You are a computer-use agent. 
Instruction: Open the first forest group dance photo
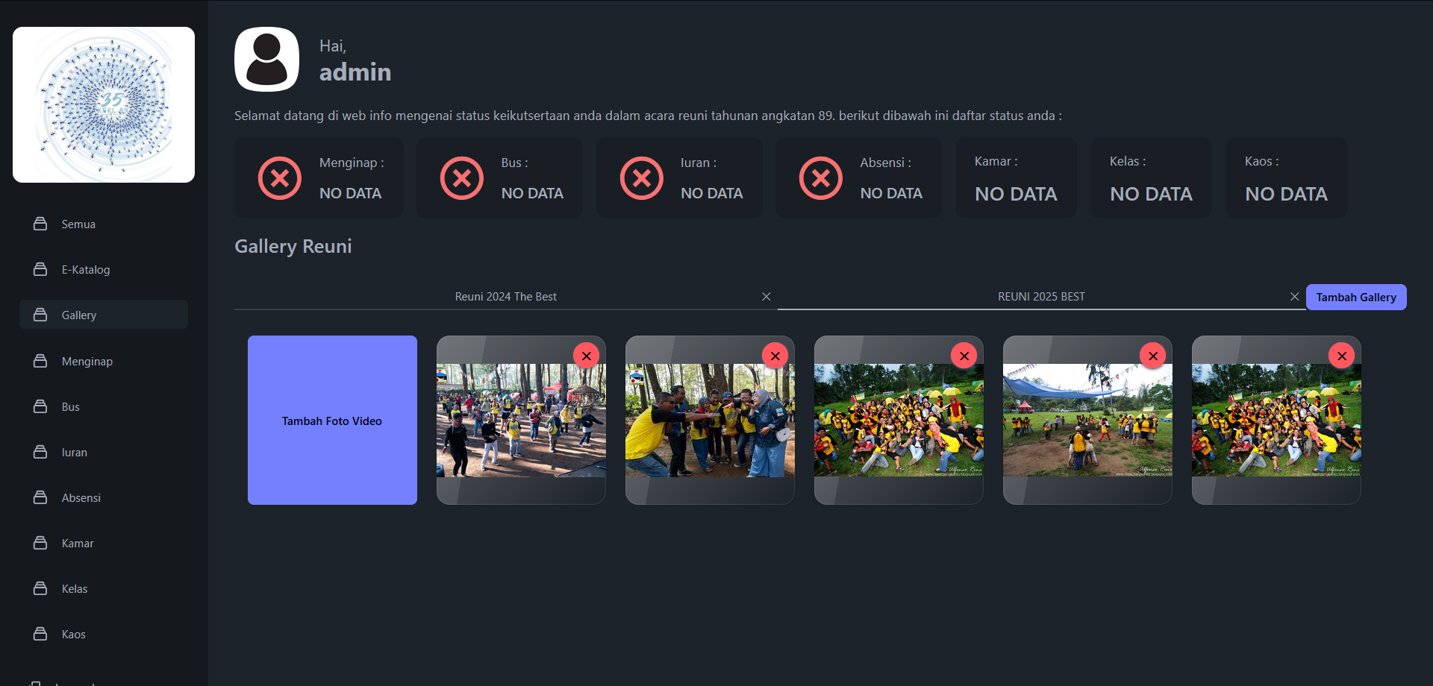pyautogui.click(x=521, y=421)
